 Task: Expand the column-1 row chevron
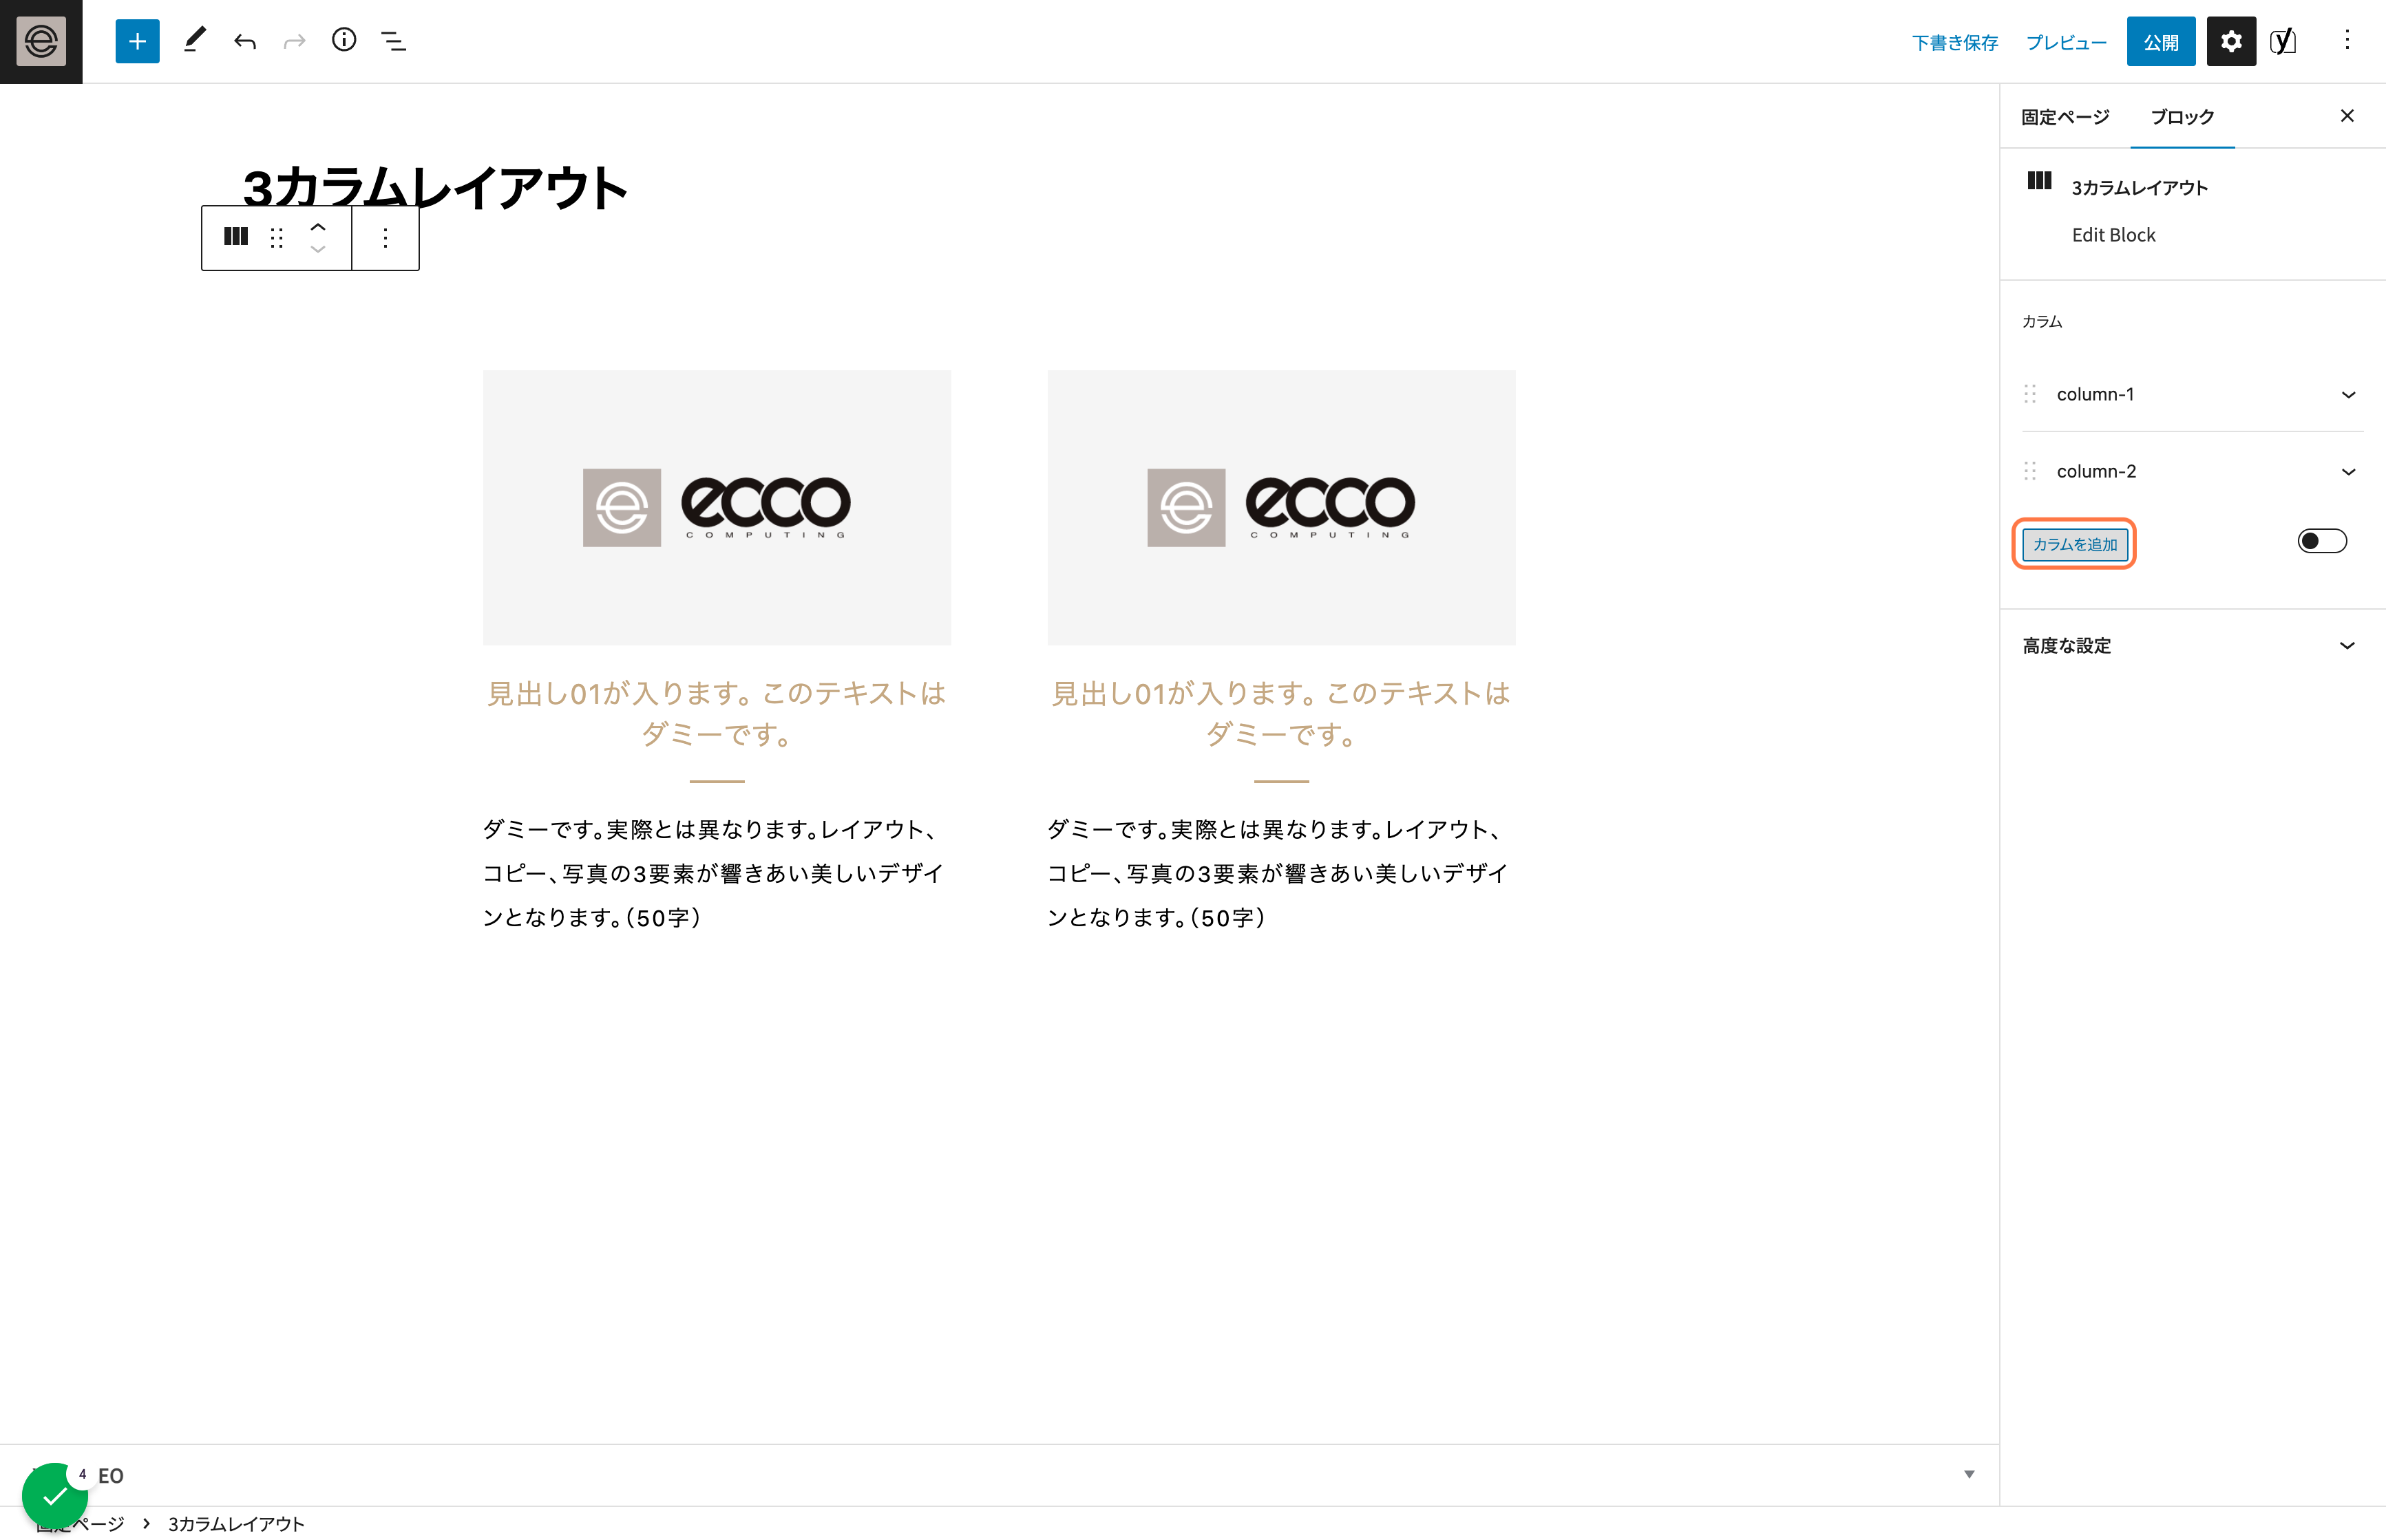2349,394
